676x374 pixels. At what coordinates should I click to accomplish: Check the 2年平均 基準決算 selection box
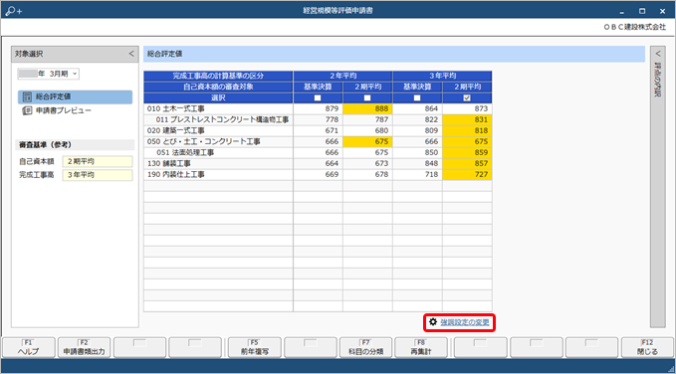(x=318, y=97)
